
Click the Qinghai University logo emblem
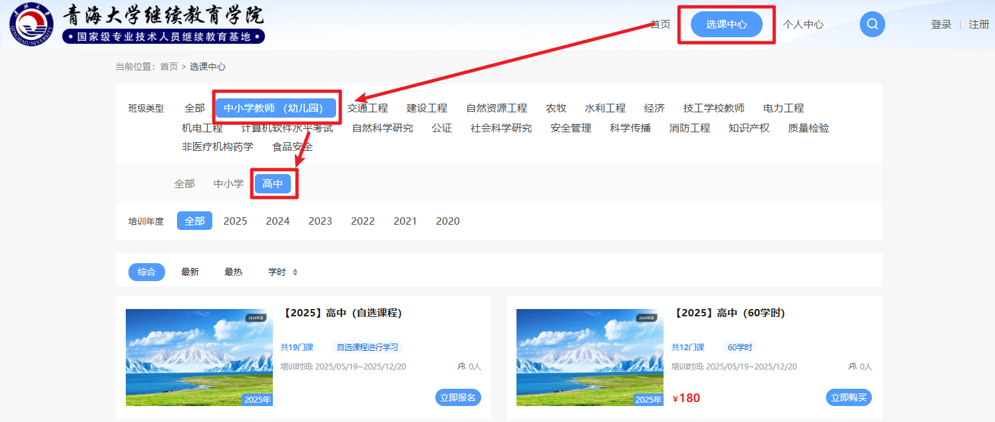click(31, 26)
